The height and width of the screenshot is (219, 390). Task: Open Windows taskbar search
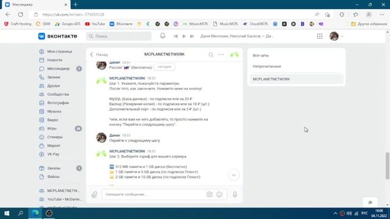(21, 214)
